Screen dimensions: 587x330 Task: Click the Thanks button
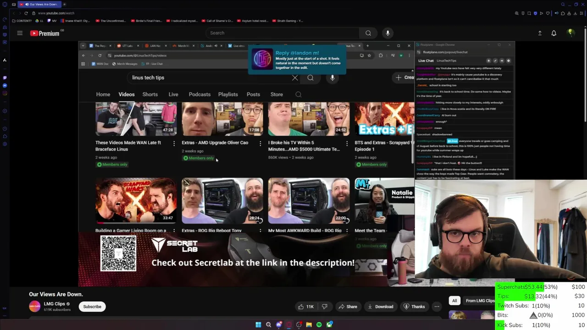(x=414, y=307)
